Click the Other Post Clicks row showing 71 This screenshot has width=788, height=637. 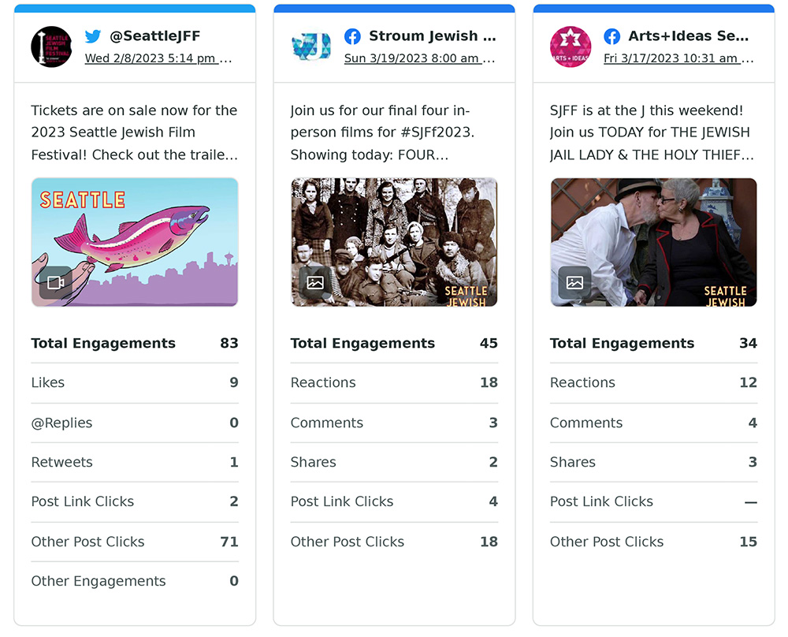pyautogui.click(x=134, y=542)
